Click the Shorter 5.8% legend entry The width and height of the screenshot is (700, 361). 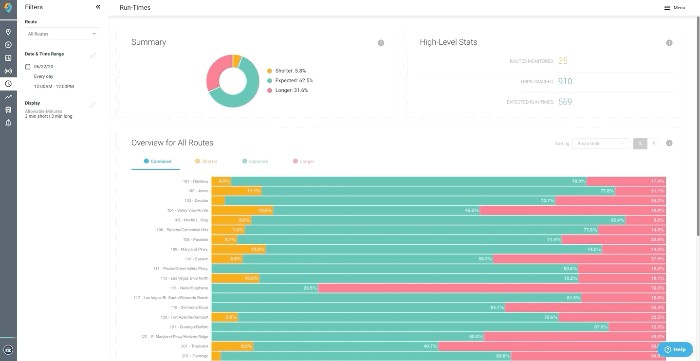tap(286, 71)
